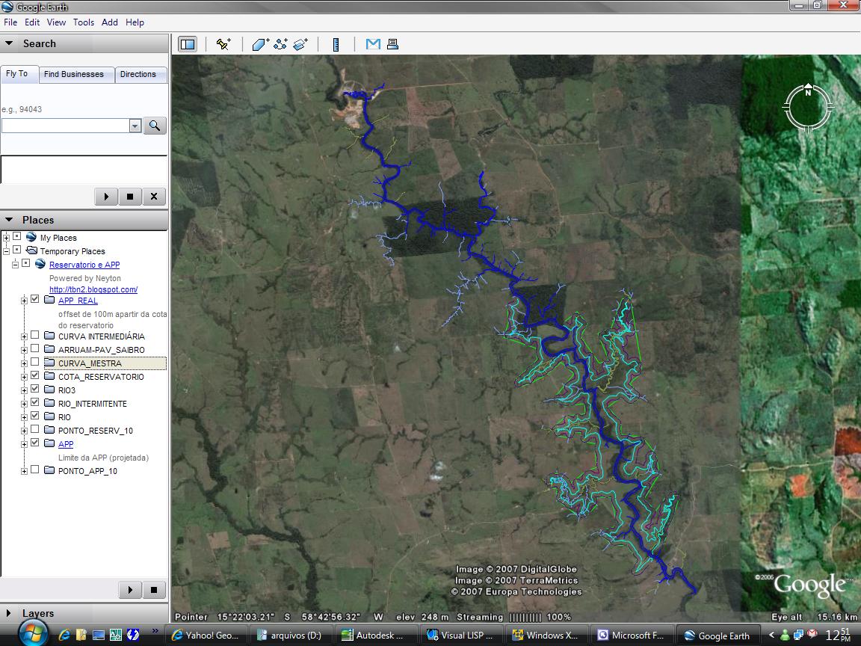Clear search results with X button

pos(154,197)
